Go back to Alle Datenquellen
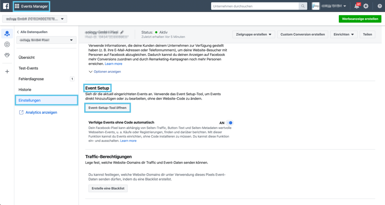 tap(32, 32)
